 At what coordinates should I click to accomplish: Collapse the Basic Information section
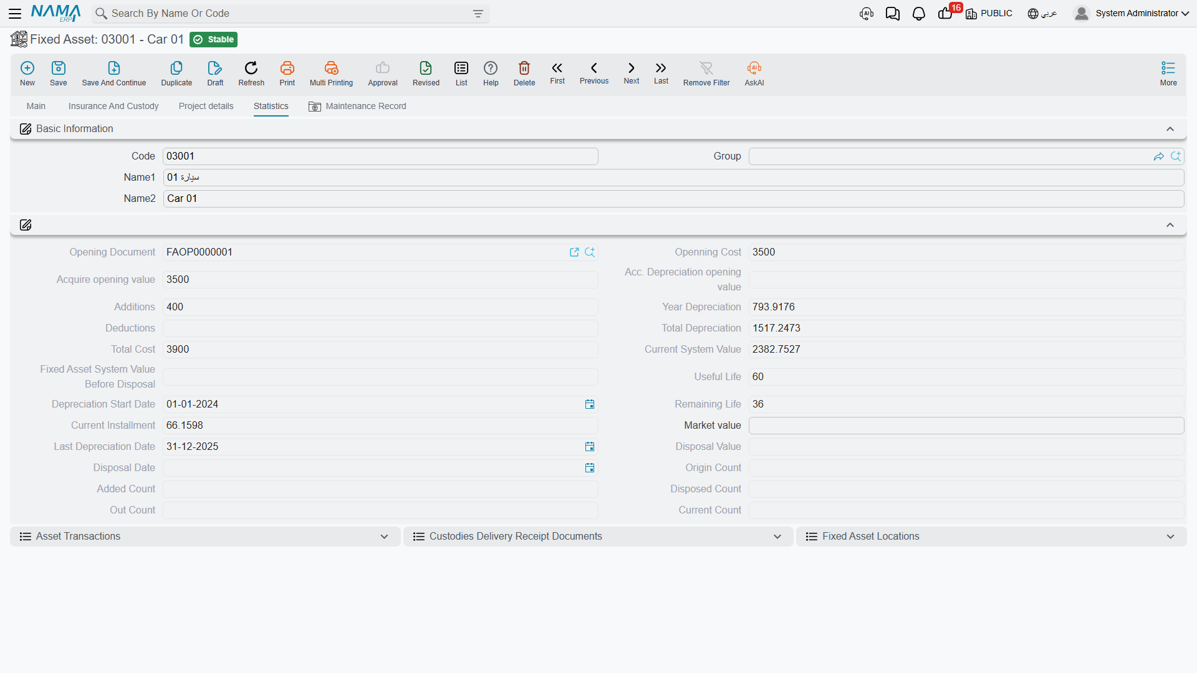(x=1170, y=129)
